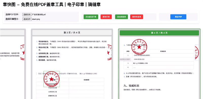
Task: Click 项目验收 list item on page 3
Action: [47, 60]
